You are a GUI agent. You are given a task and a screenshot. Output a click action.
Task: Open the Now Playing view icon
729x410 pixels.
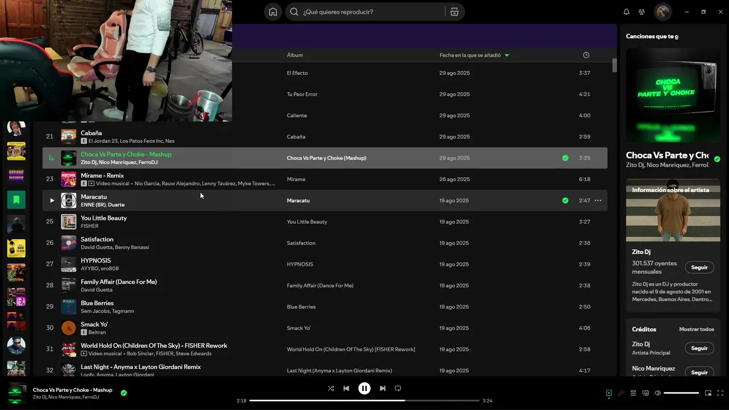tap(609, 393)
